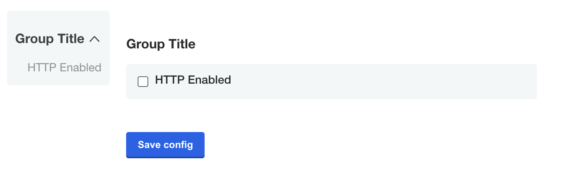569x180 pixels.
Task: Click the caret icon in navigation panel
Action: (x=94, y=39)
